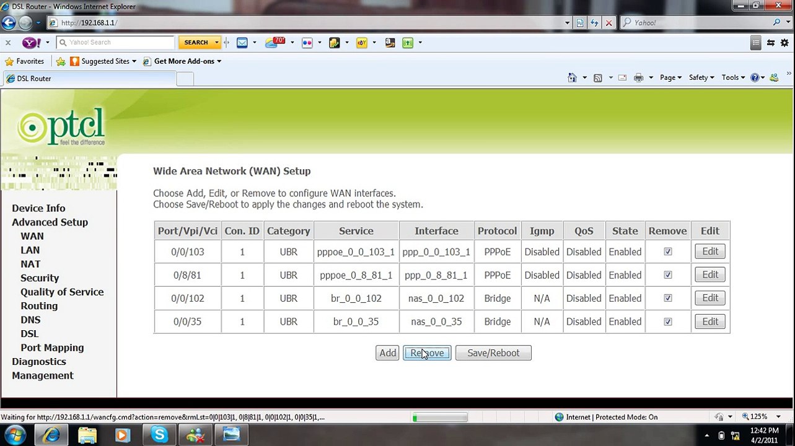Click the RSS feeds icon
Viewport: 795px width, 446px height.
597,78
